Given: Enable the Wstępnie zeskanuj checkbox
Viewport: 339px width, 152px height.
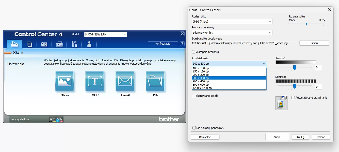Looking at the screenshot, I should [194, 52].
